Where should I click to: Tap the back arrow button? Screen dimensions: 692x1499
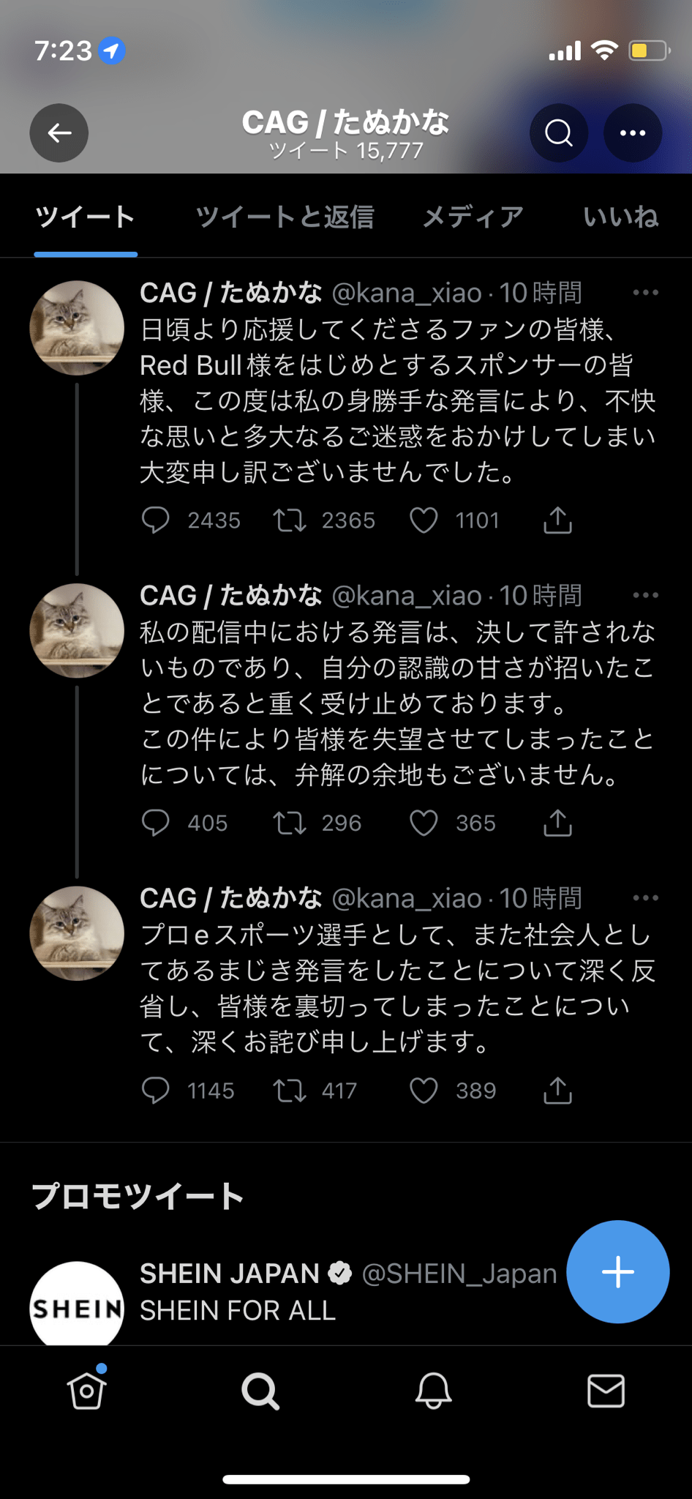tap(59, 132)
